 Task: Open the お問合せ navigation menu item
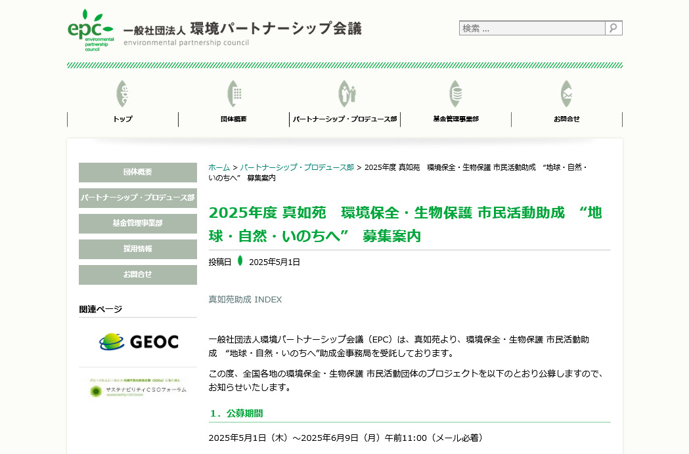(x=566, y=119)
